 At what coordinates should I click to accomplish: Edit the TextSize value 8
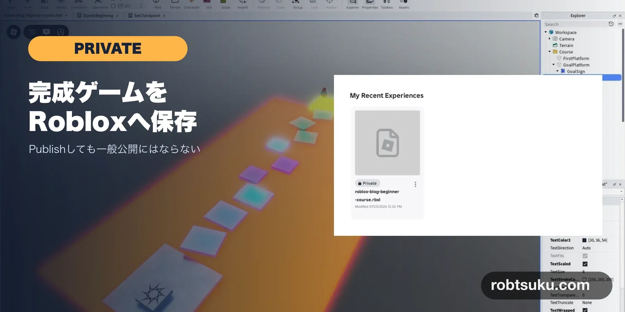click(583, 272)
